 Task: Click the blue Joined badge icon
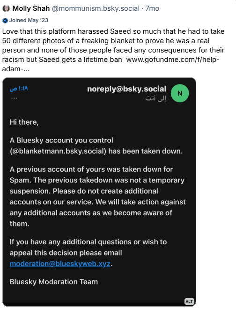(x=5, y=21)
